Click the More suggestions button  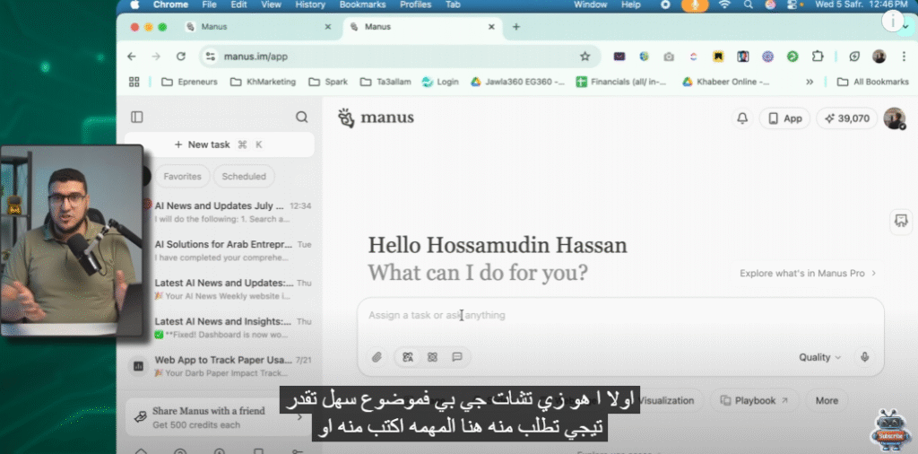pos(827,401)
